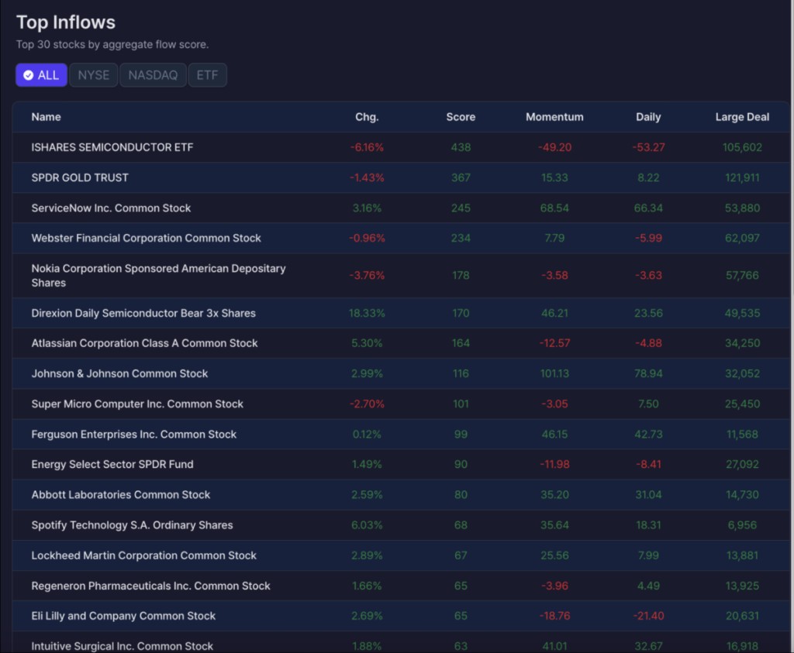This screenshot has width=794, height=653.
Task: Click the checkmark icon in ALL filter
Action: 29,75
